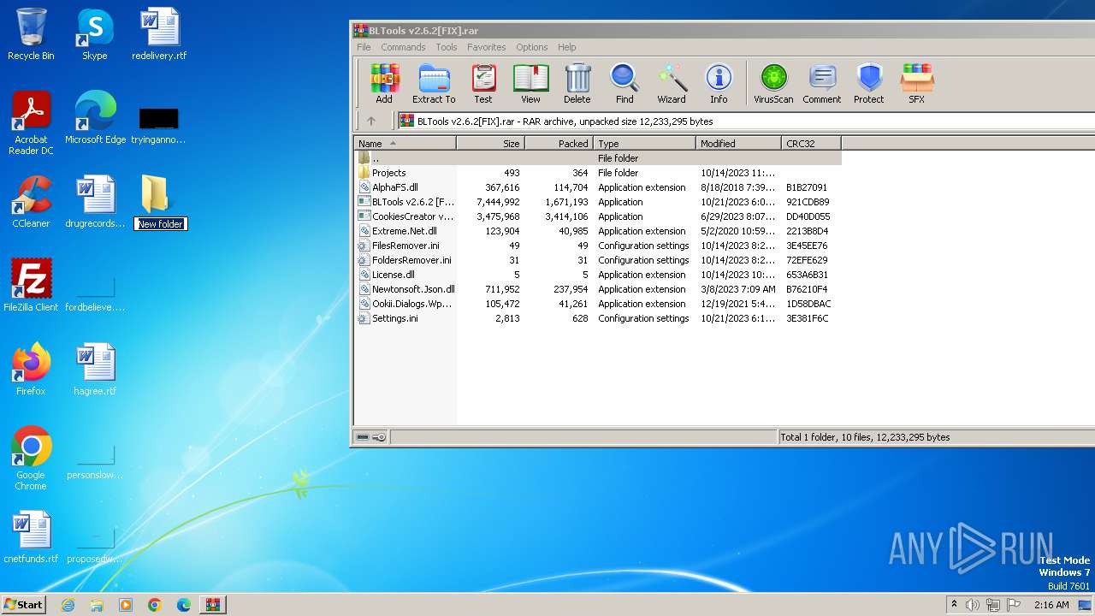Click the Comment toolbar icon
The height and width of the screenshot is (616, 1095).
coord(822,84)
